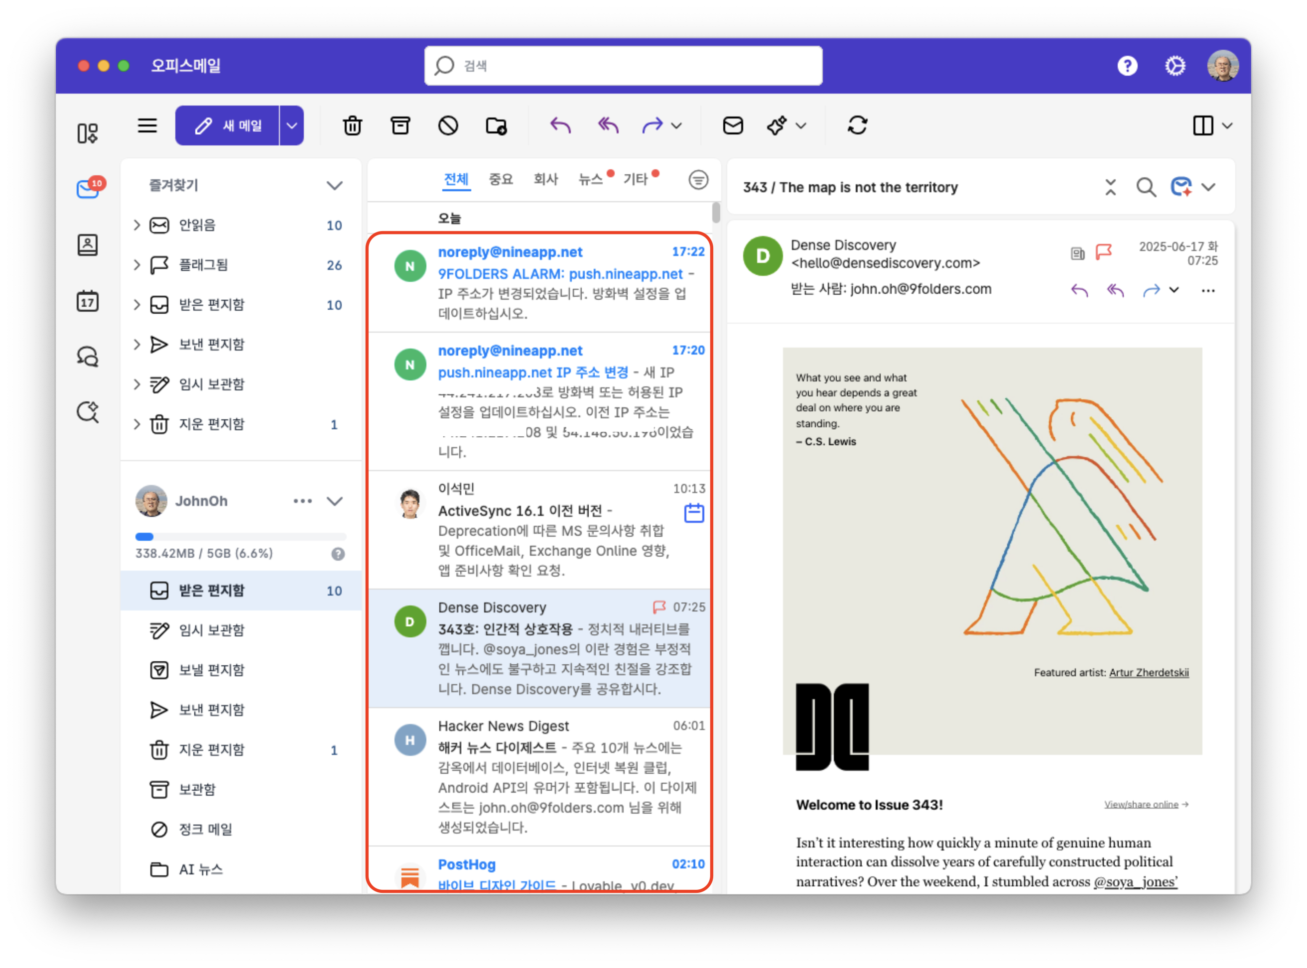
Task: Open the @soya_jones' link
Action: [1135, 881]
